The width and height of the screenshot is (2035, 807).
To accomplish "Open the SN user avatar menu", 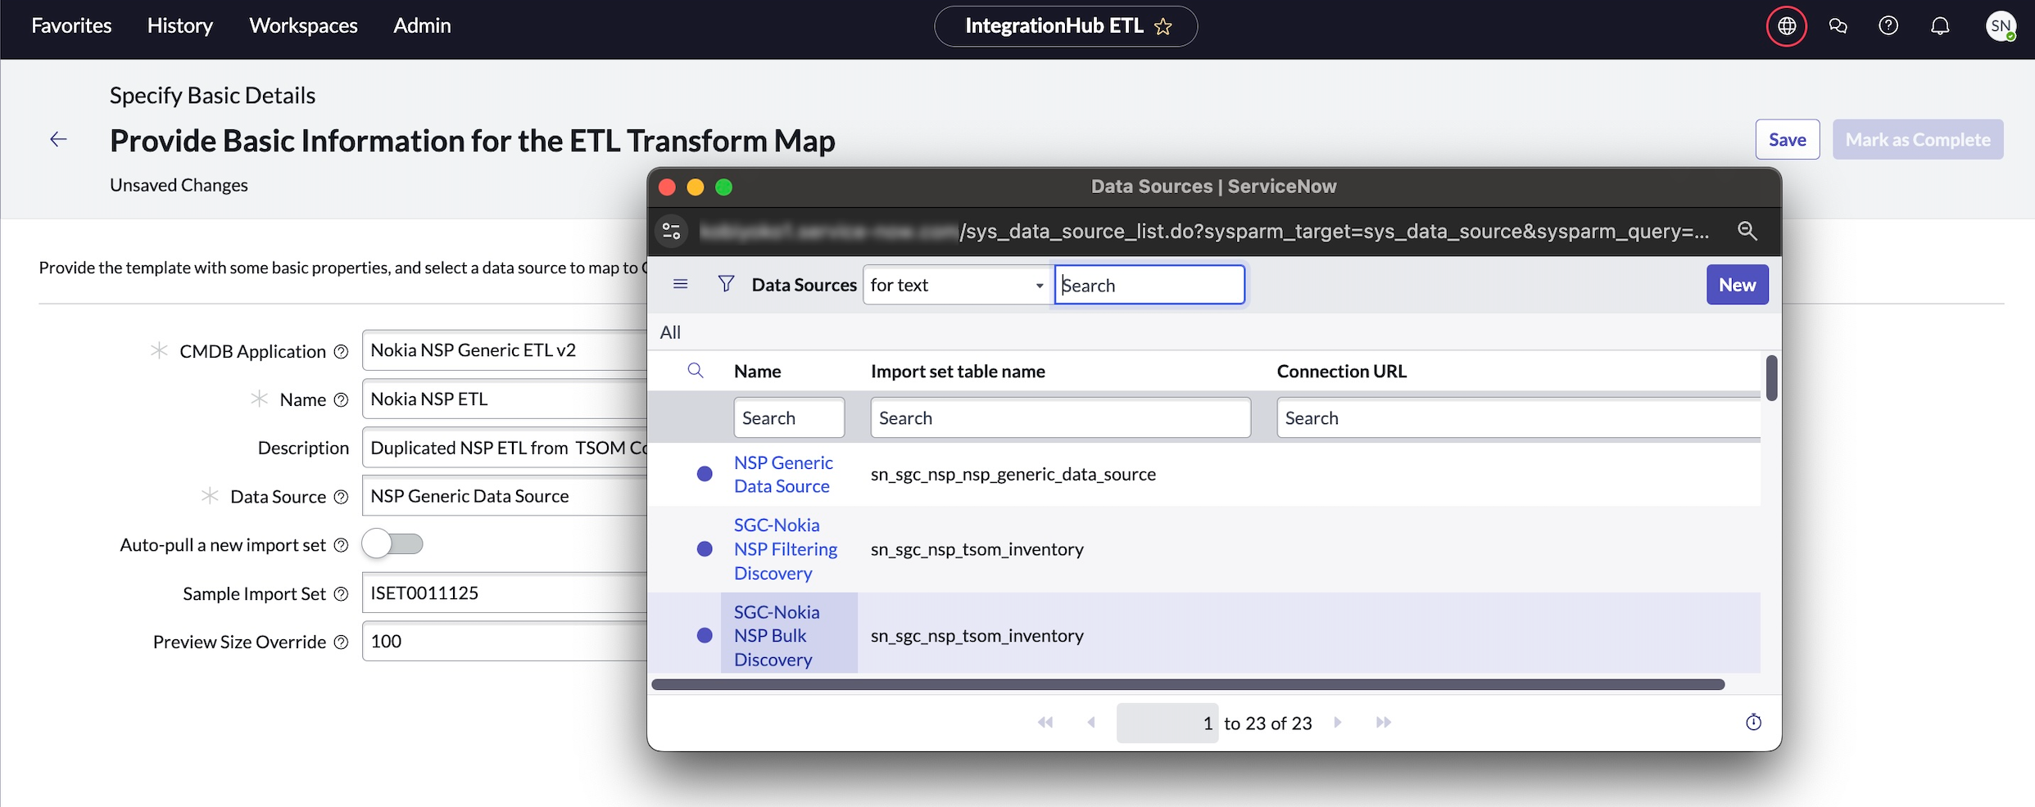I will (x=2001, y=26).
